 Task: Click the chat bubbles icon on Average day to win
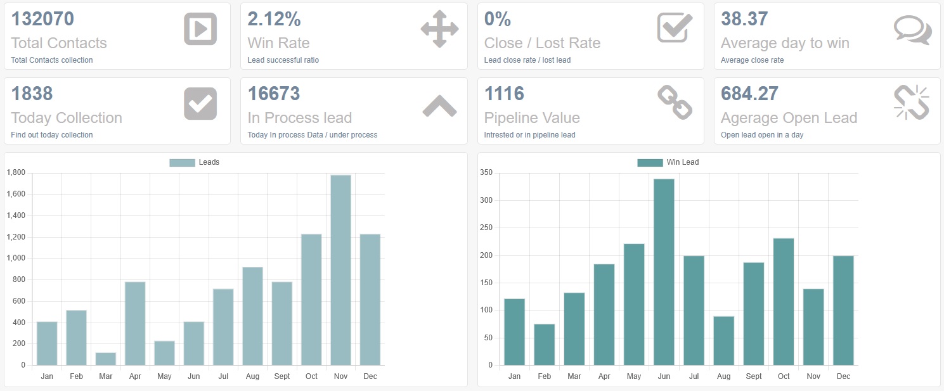(912, 30)
